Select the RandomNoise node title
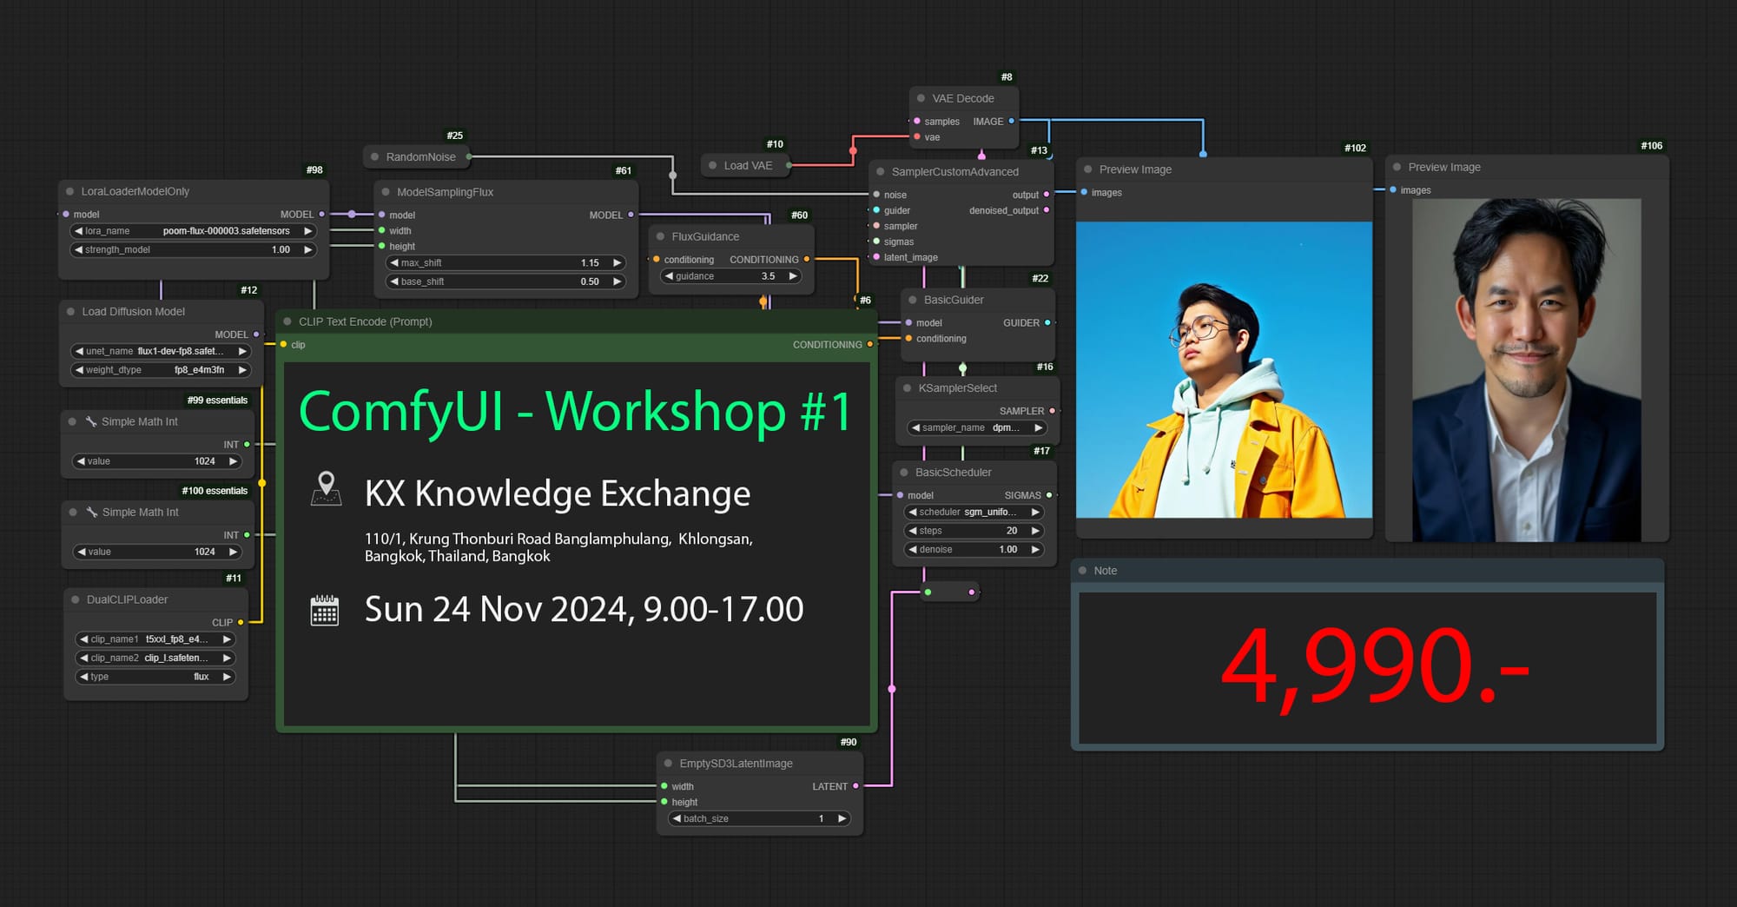Screen dimensions: 1737x907 point(421,157)
